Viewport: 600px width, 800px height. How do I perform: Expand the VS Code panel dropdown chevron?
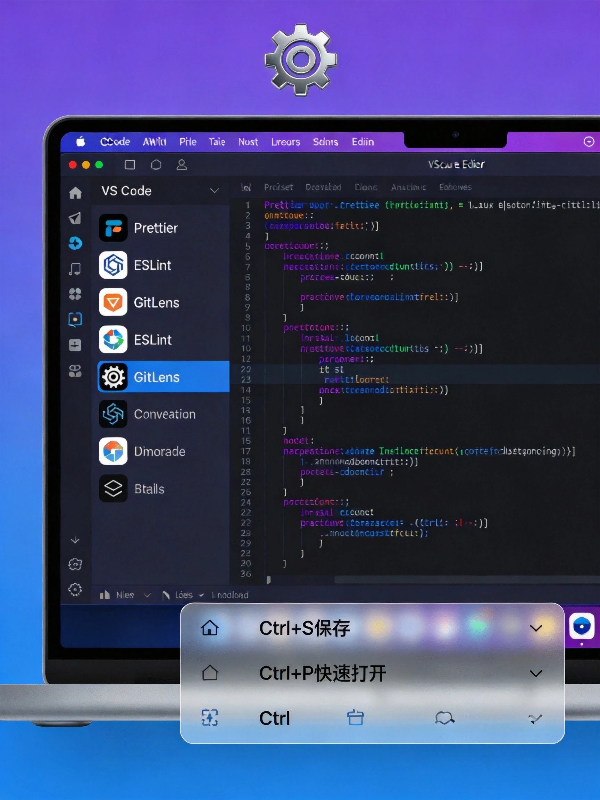[215, 191]
